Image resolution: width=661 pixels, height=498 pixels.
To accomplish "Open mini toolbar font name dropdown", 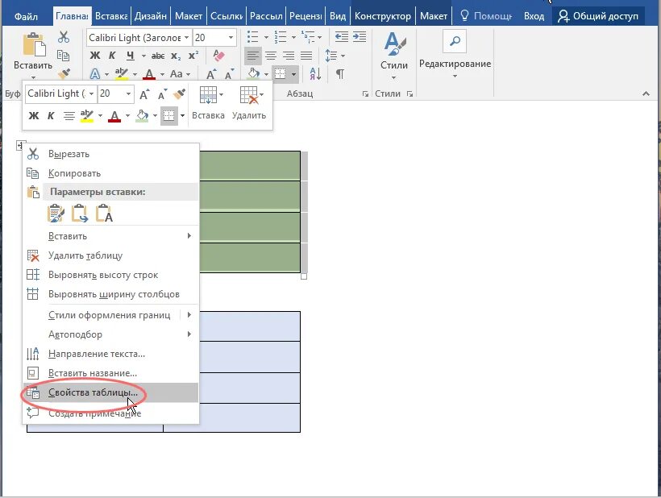I will [x=91, y=93].
